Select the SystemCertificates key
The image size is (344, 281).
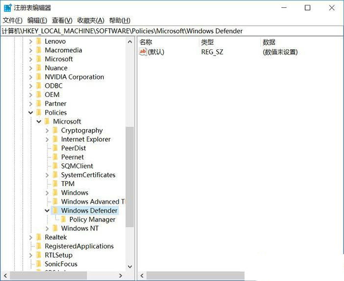click(x=88, y=175)
